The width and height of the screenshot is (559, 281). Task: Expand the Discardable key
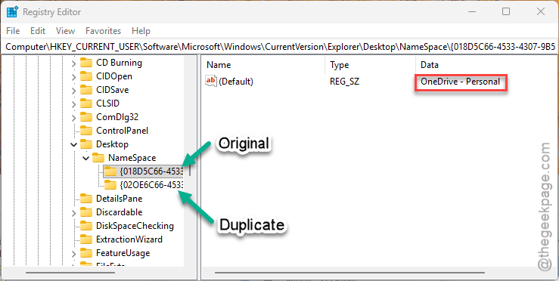click(73, 212)
